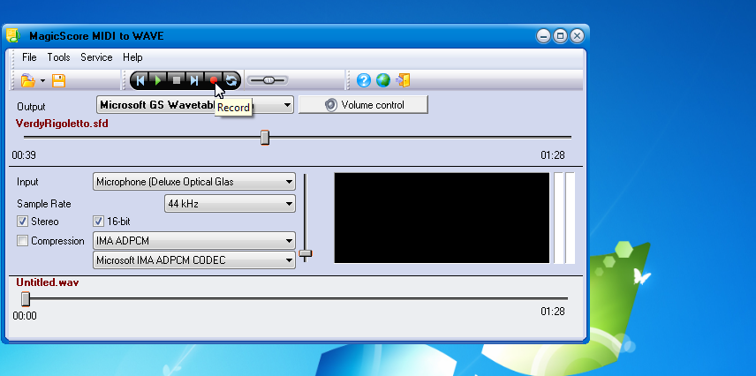Open the Help menu
The height and width of the screenshot is (376, 756).
tap(132, 57)
